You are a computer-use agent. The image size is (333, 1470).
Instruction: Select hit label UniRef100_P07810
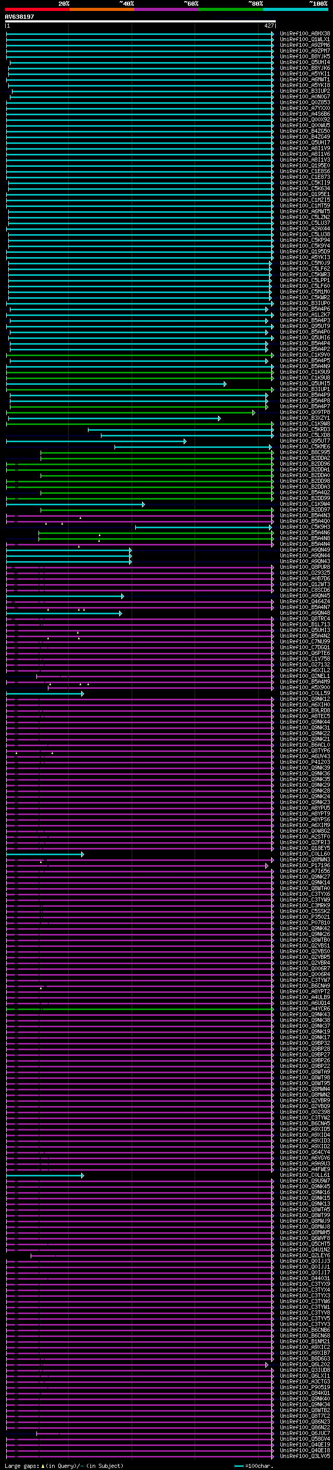coord(304,923)
